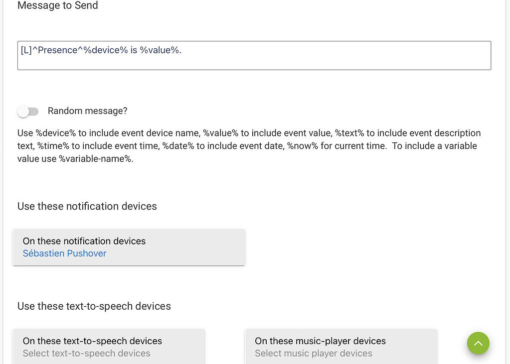Expand the text-to-speech device selection box
510x364 pixels.
pos(109,347)
